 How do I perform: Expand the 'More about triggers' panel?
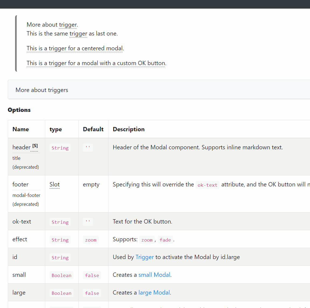159,90
